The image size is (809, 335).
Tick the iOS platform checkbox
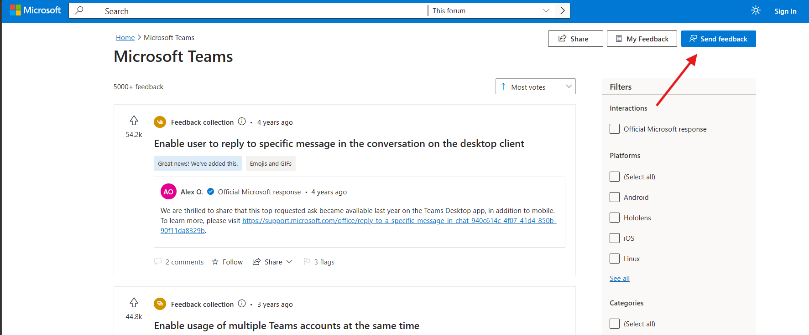tap(615, 238)
